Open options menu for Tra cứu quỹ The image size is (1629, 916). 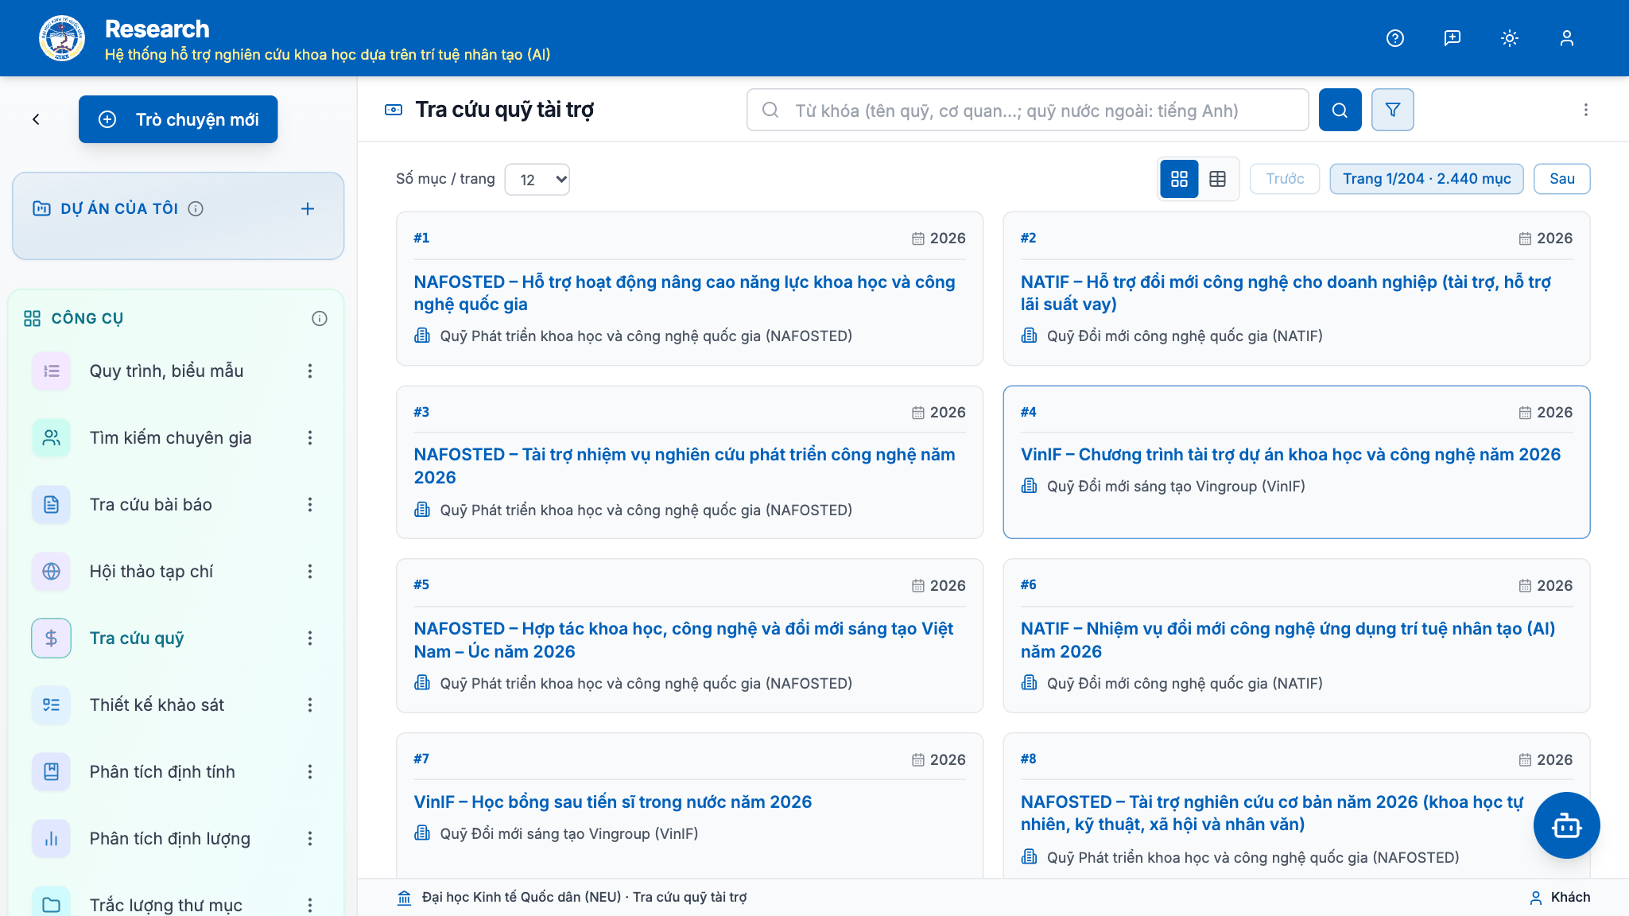(x=310, y=638)
